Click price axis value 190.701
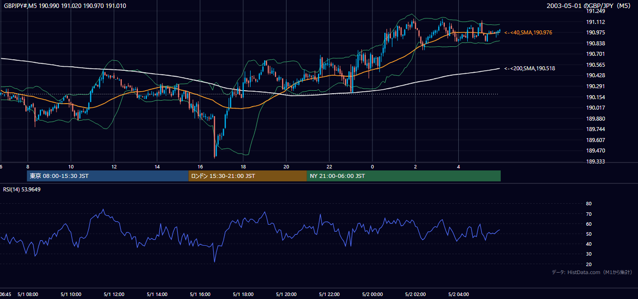638x299 pixels. pos(596,54)
